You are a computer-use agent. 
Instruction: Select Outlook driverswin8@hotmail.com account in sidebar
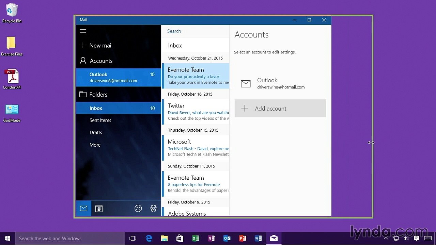click(x=118, y=77)
